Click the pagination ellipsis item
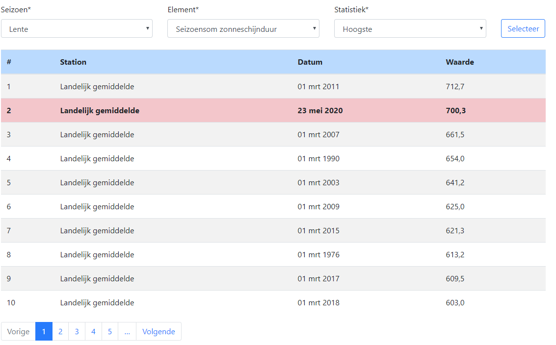The image size is (556, 345). [x=127, y=331]
